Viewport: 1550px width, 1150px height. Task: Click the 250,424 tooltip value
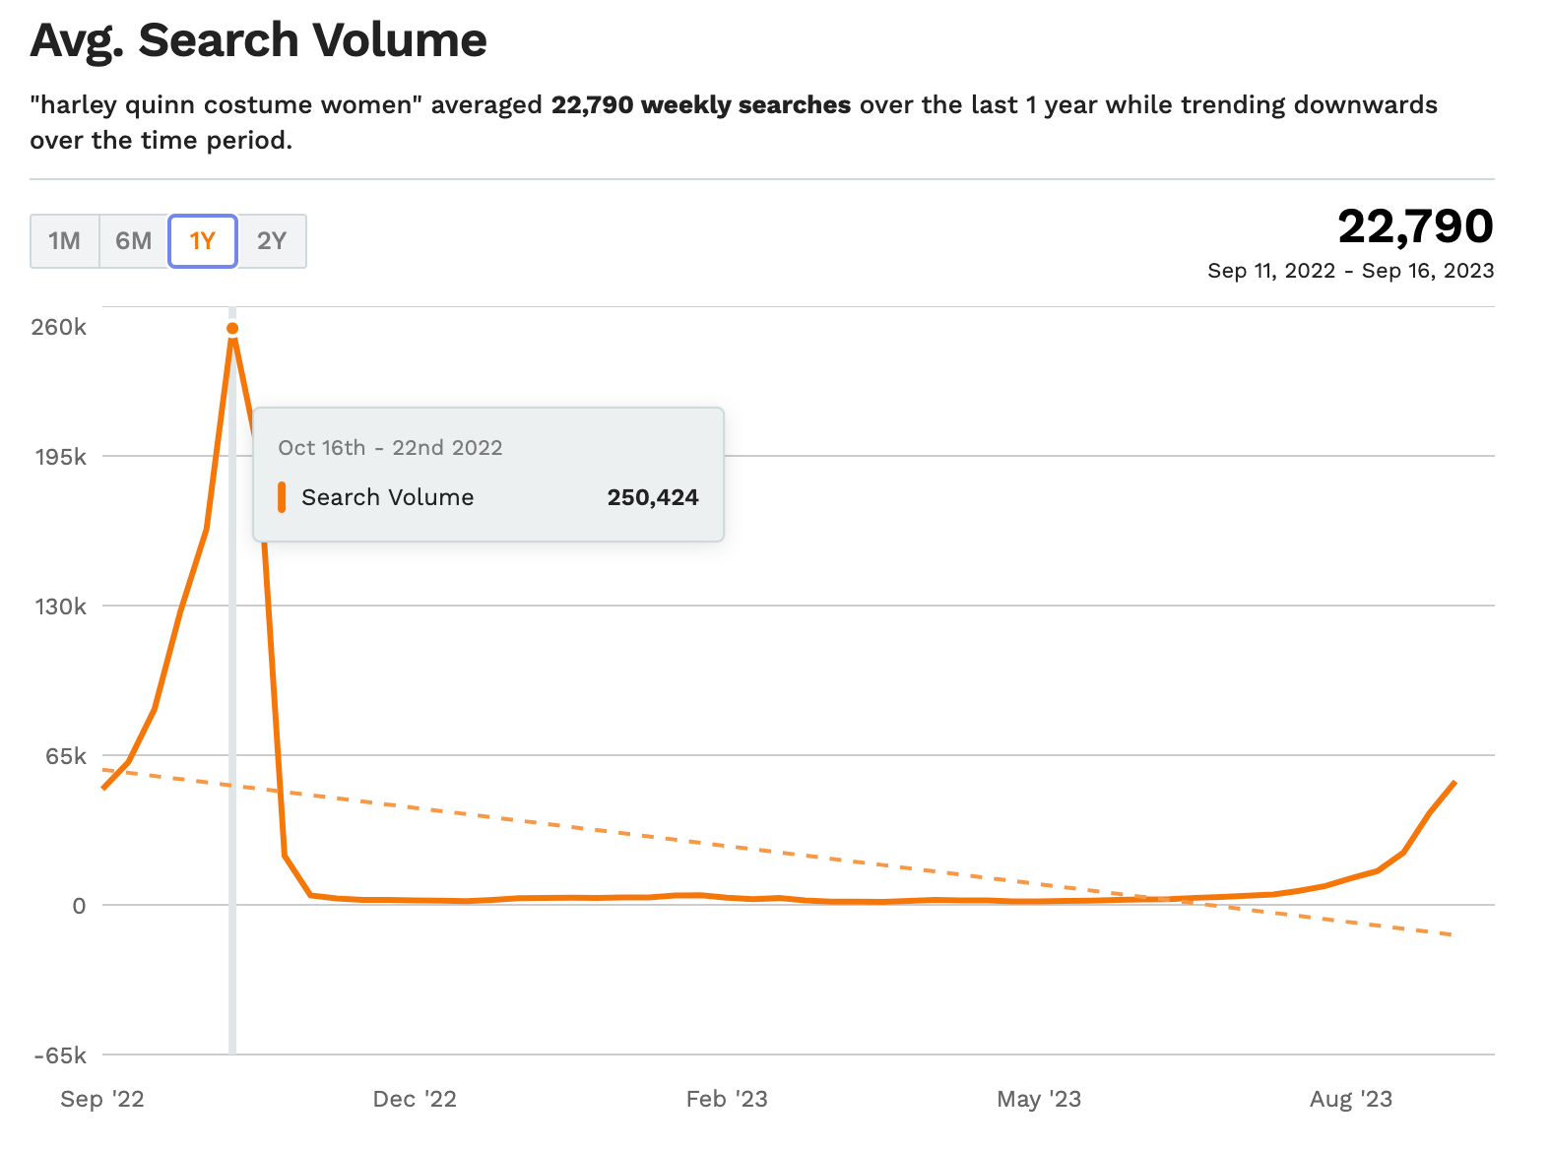pos(653,497)
